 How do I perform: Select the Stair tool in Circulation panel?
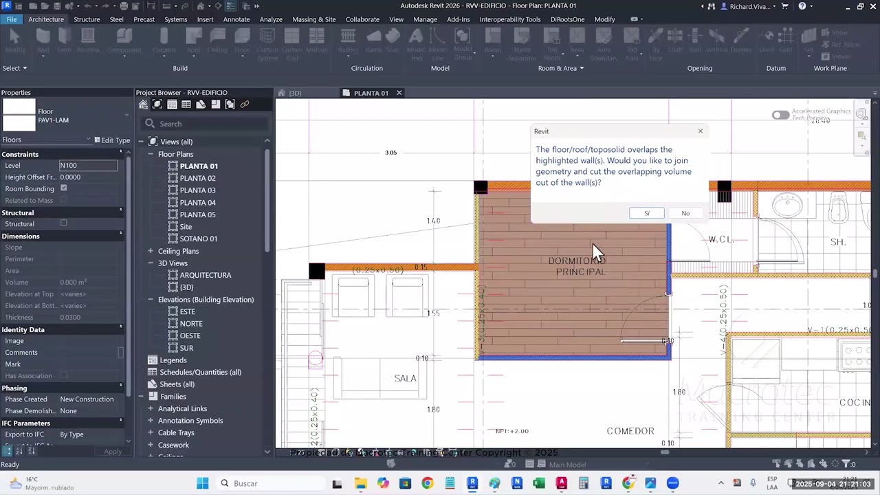tap(393, 41)
